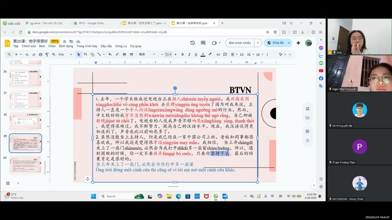Click the font size field 22.5
This screenshot has height=220, width=392.
(168, 54)
